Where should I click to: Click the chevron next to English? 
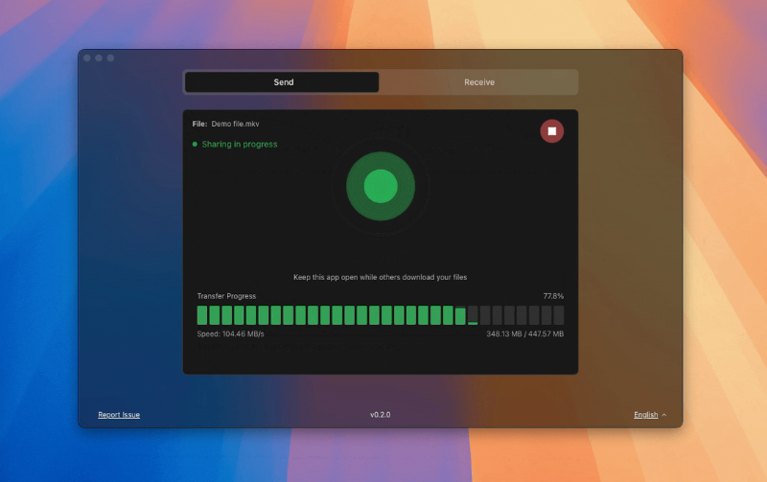(x=663, y=415)
